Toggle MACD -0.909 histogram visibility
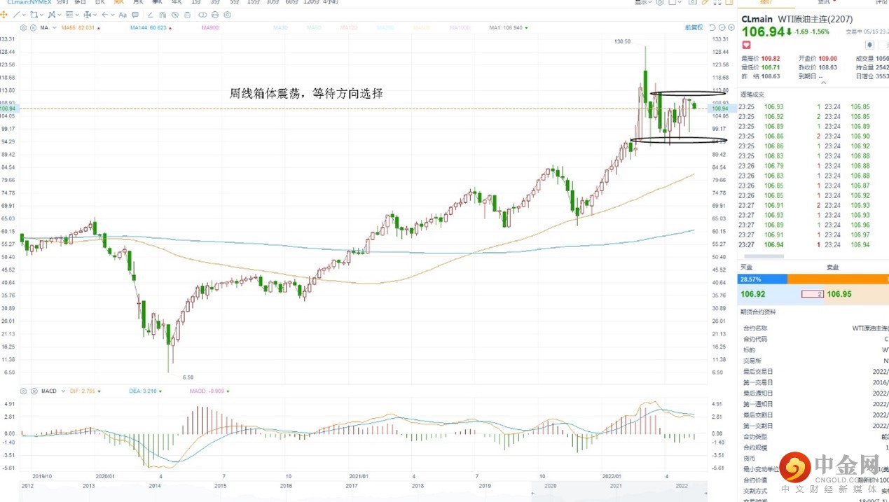The height and width of the screenshot is (502, 889). pos(208,391)
